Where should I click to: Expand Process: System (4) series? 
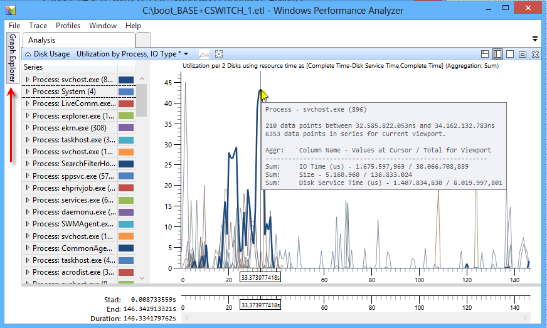point(28,92)
